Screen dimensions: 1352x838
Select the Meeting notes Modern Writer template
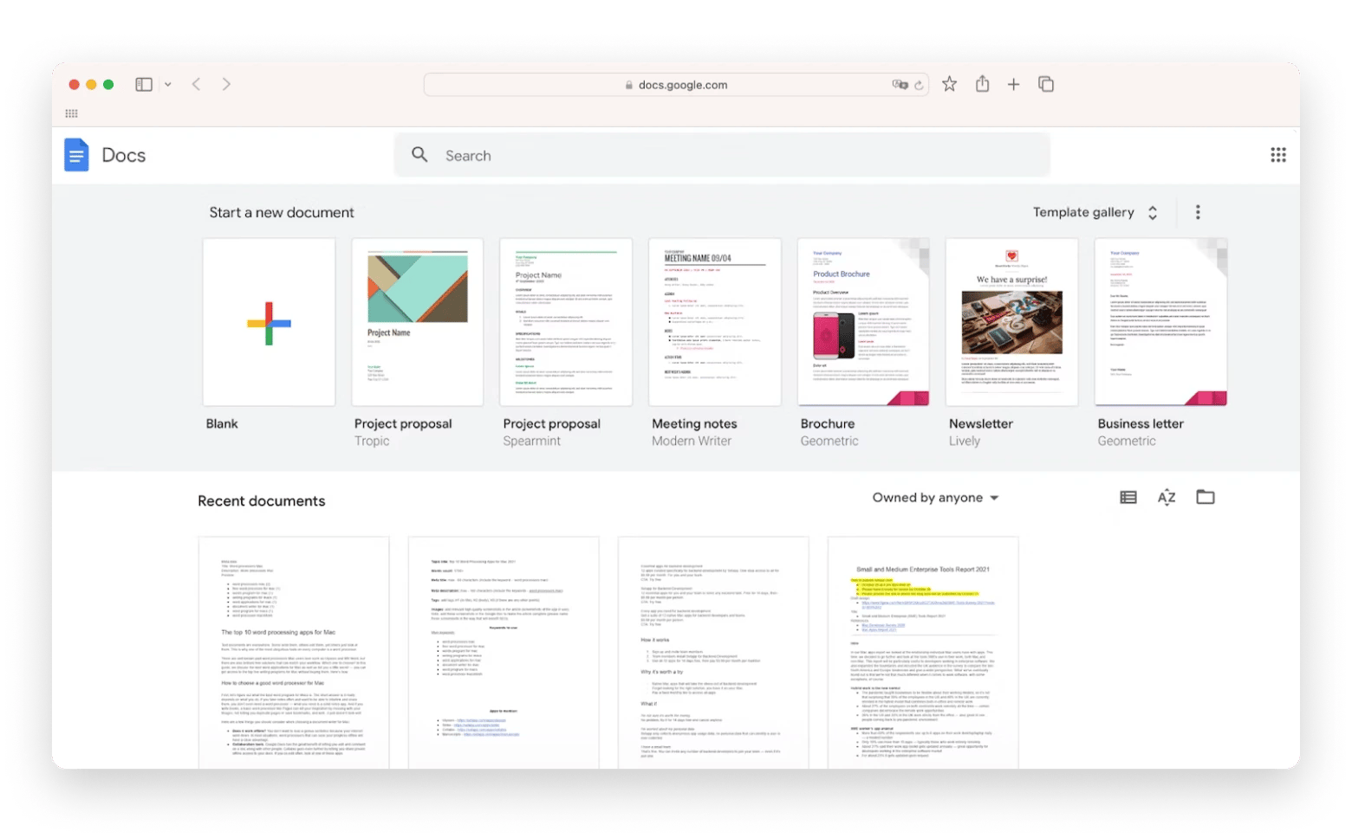[714, 322]
